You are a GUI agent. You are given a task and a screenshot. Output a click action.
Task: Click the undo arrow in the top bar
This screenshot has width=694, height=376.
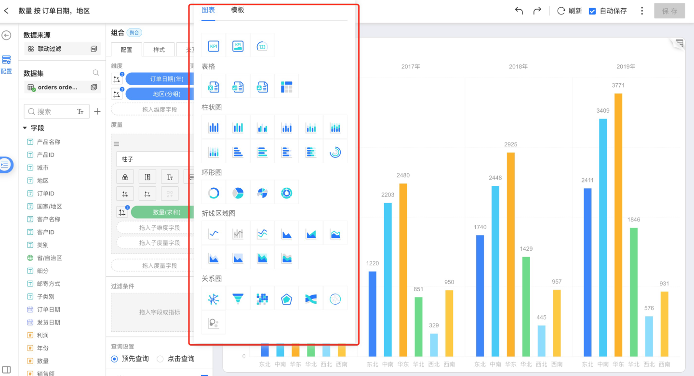(519, 11)
